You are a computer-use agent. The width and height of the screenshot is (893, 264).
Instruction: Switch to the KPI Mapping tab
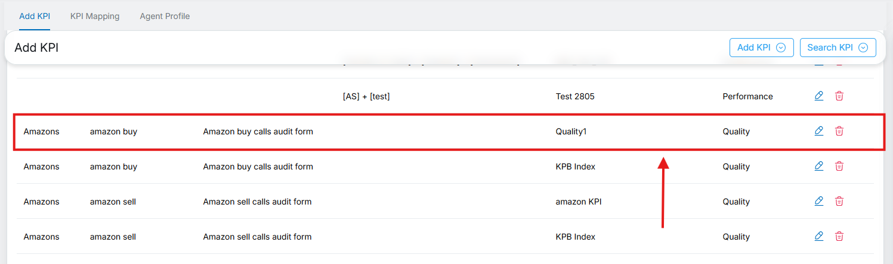click(x=95, y=16)
